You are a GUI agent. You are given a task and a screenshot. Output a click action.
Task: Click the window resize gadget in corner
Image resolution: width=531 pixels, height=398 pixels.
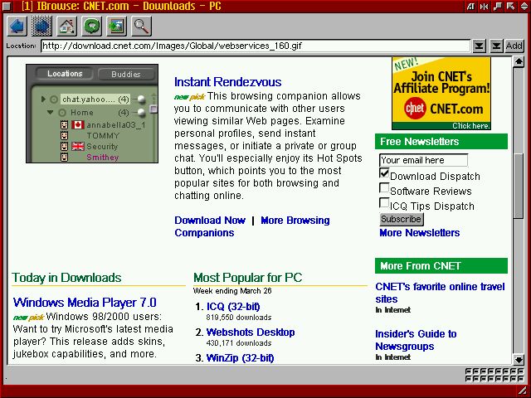pyautogui.click(x=524, y=391)
